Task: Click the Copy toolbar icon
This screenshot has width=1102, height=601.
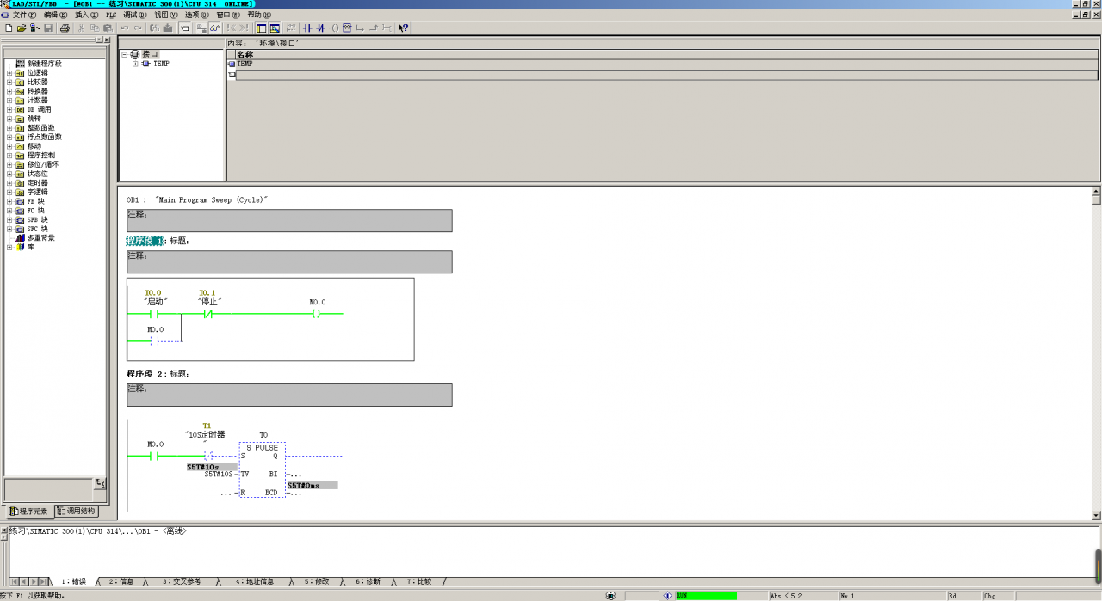Action: (x=95, y=28)
